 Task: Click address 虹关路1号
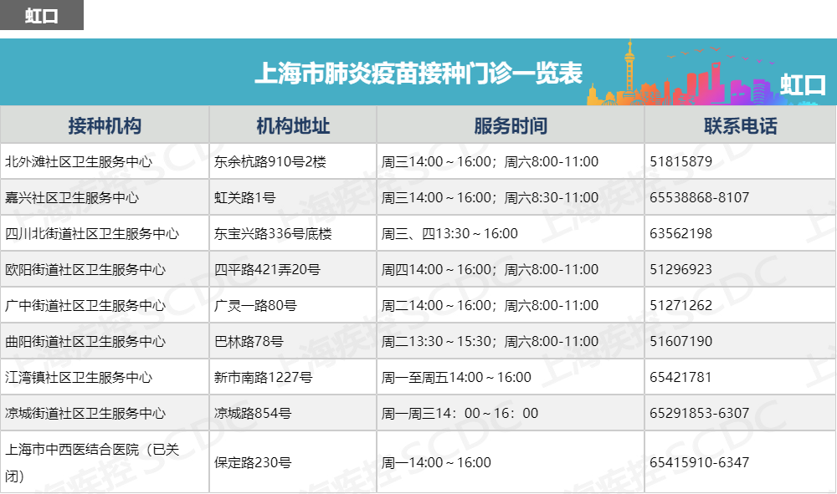pos(245,198)
